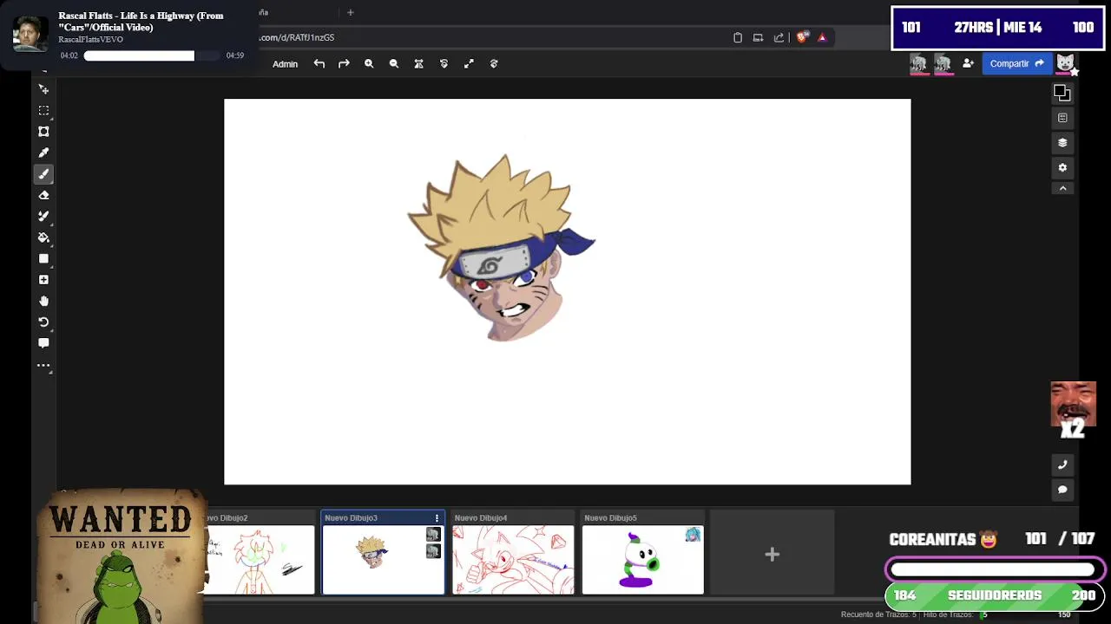The height and width of the screenshot is (624, 1111).
Task: Open the foreground/background color swatch
Action: coord(1062,93)
